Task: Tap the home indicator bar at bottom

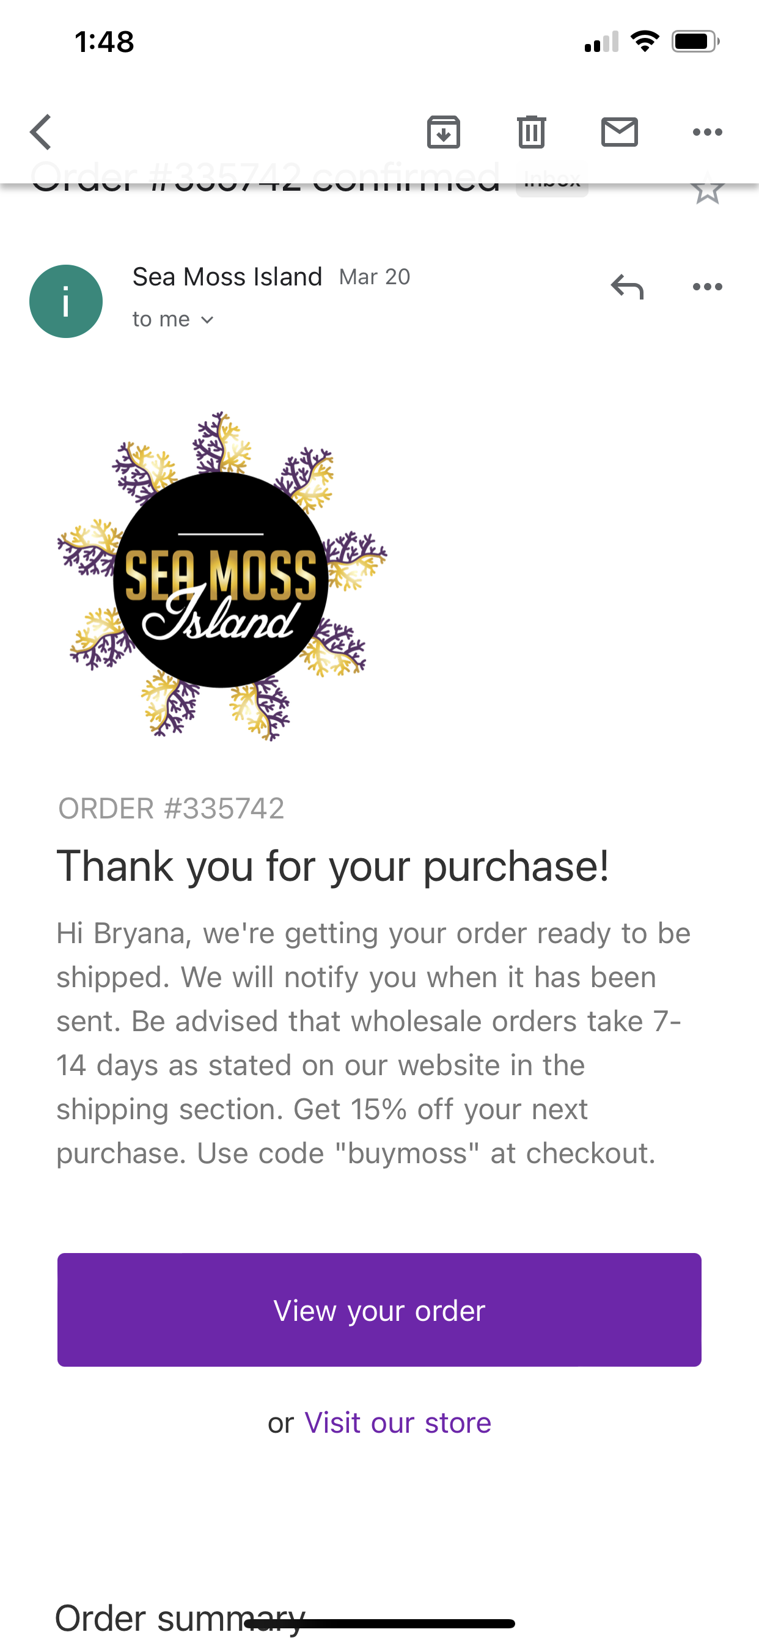Action: 380,1623
